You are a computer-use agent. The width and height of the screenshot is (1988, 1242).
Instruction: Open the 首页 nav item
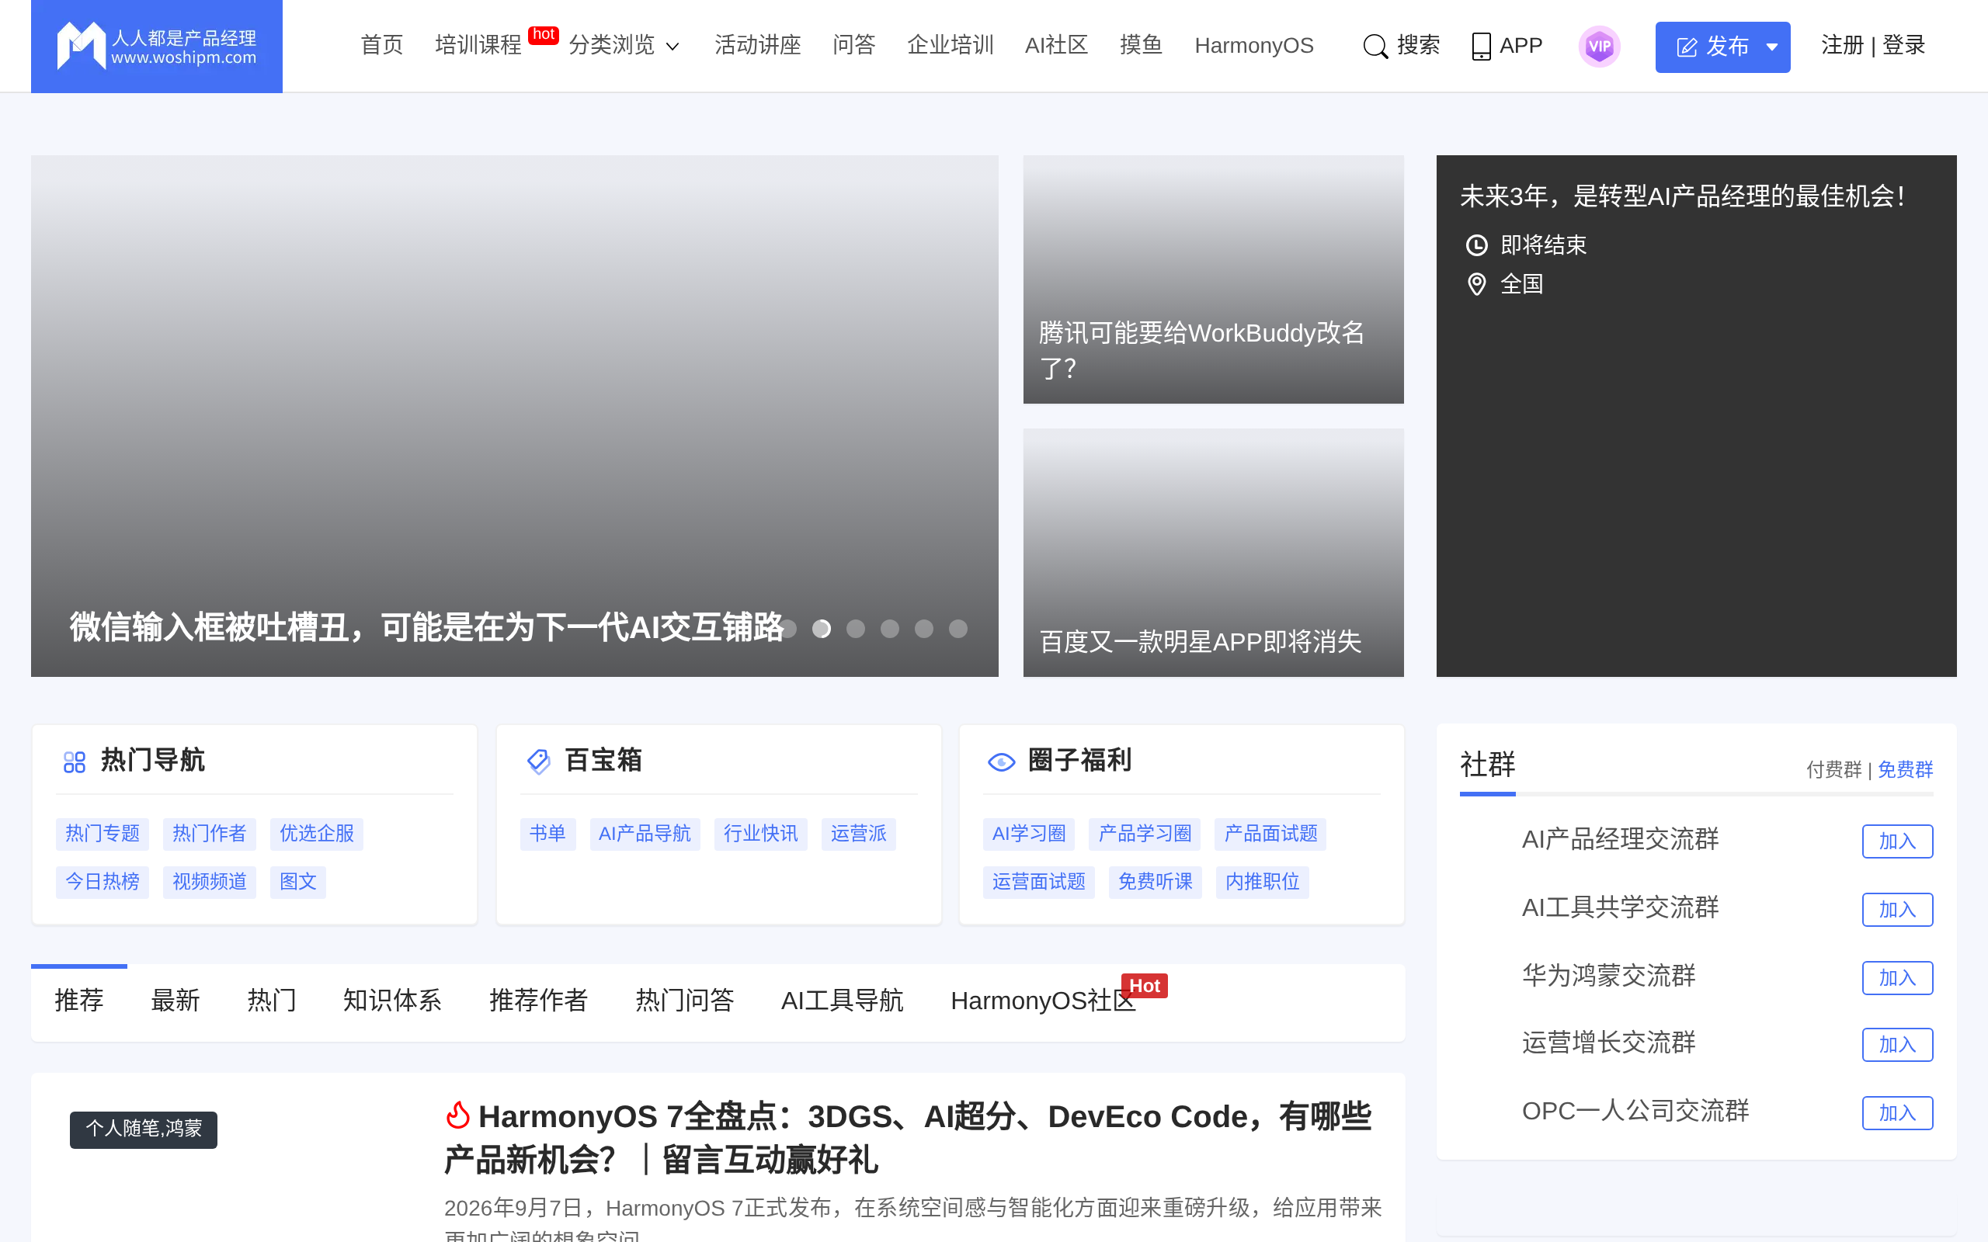point(382,45)
